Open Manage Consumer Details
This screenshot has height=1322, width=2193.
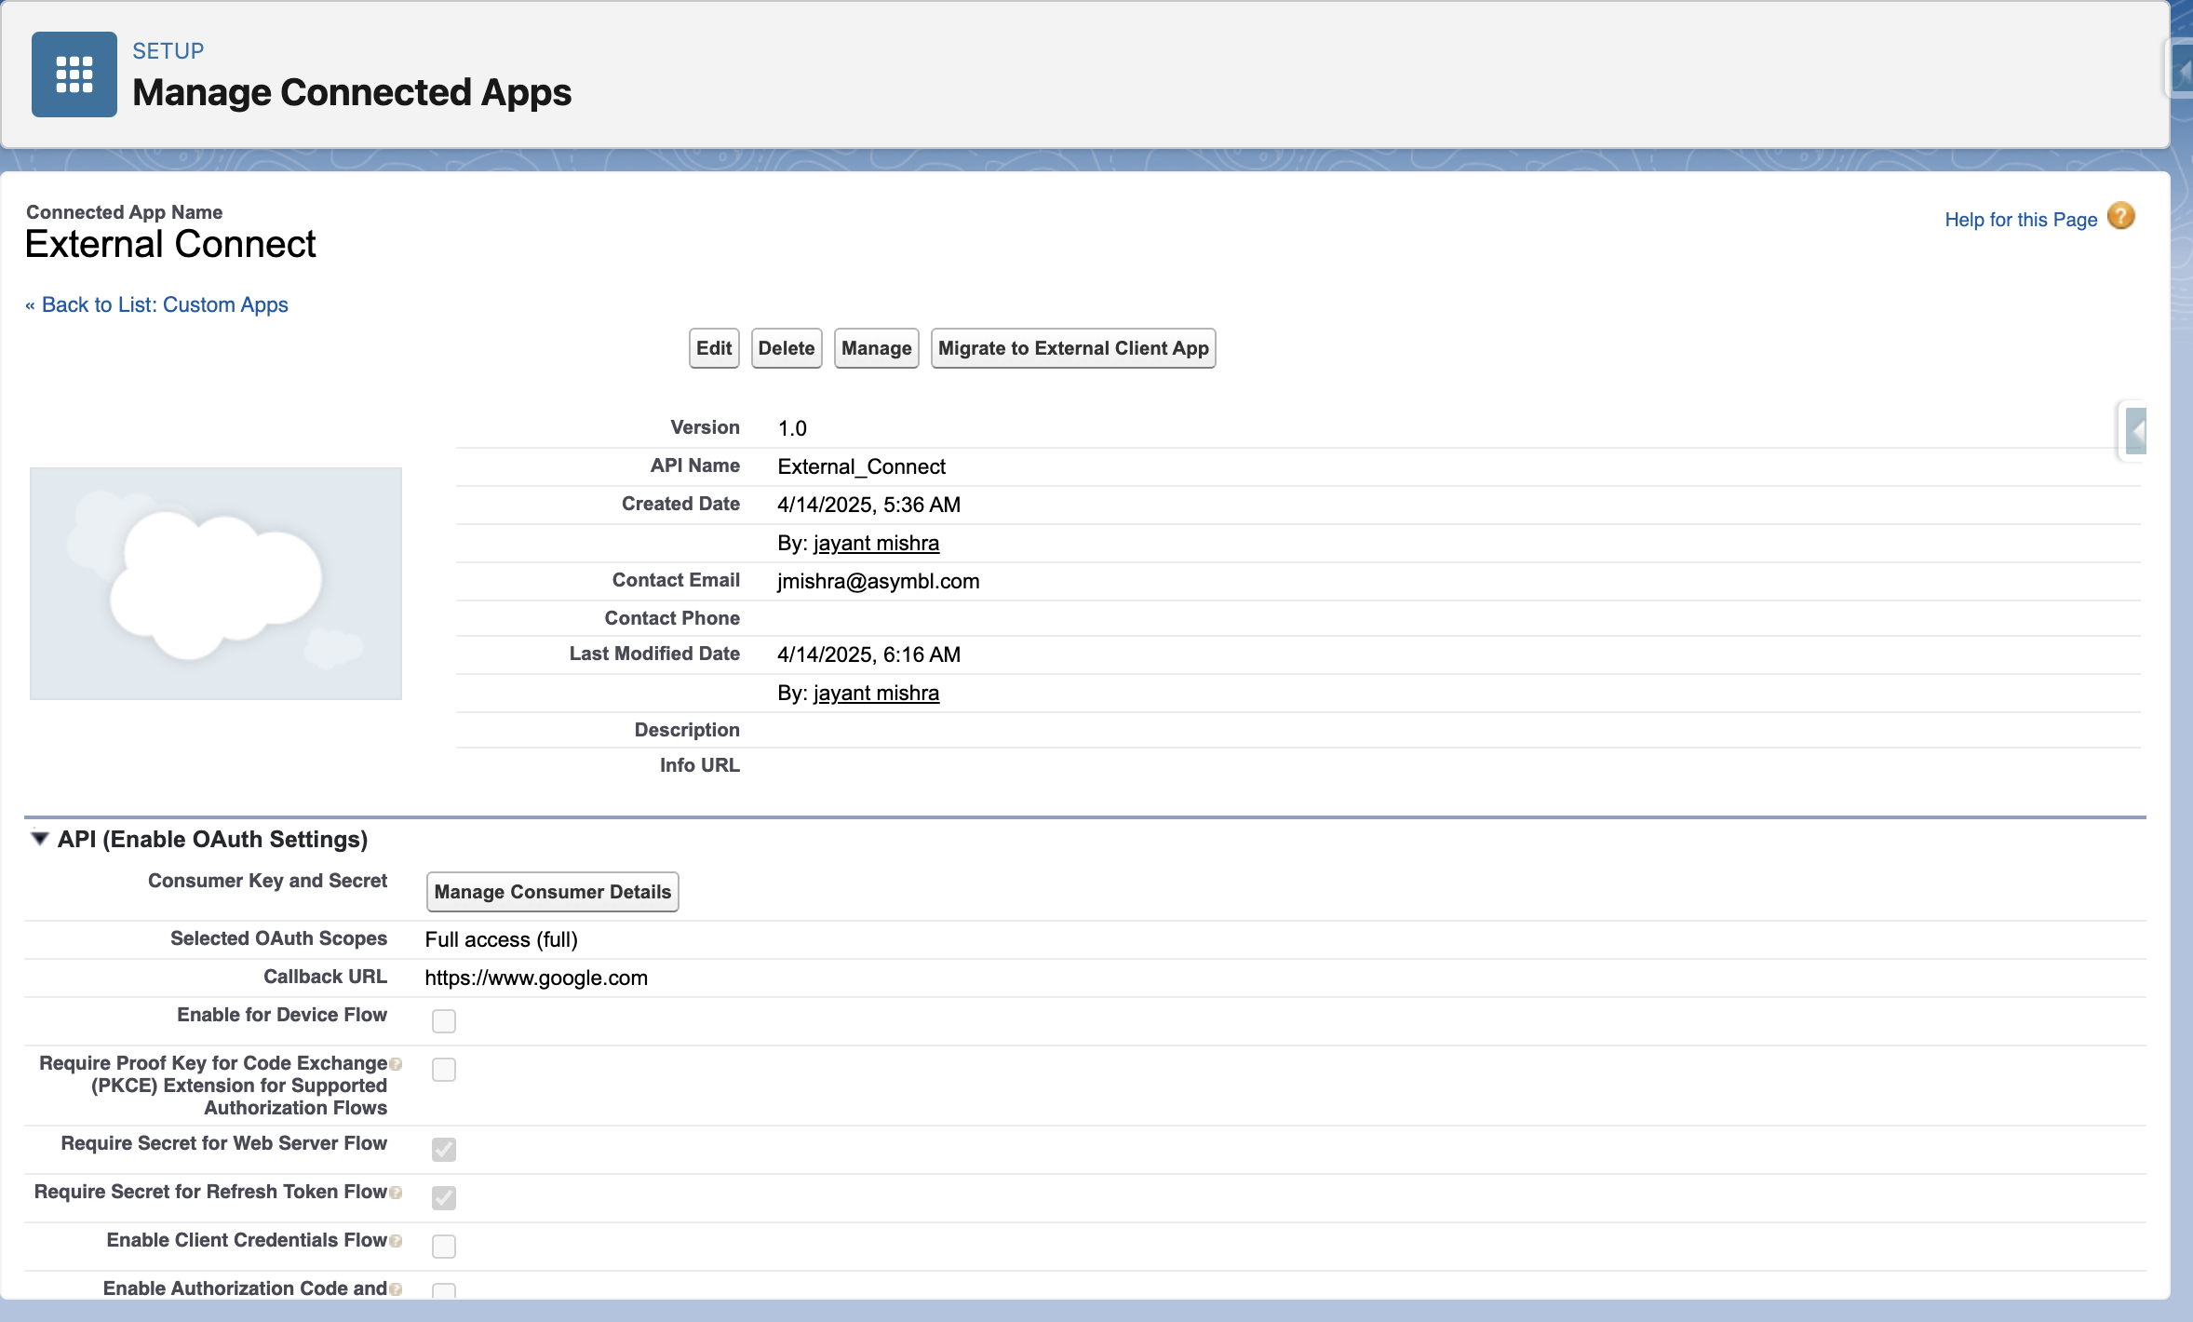[552, 891]
